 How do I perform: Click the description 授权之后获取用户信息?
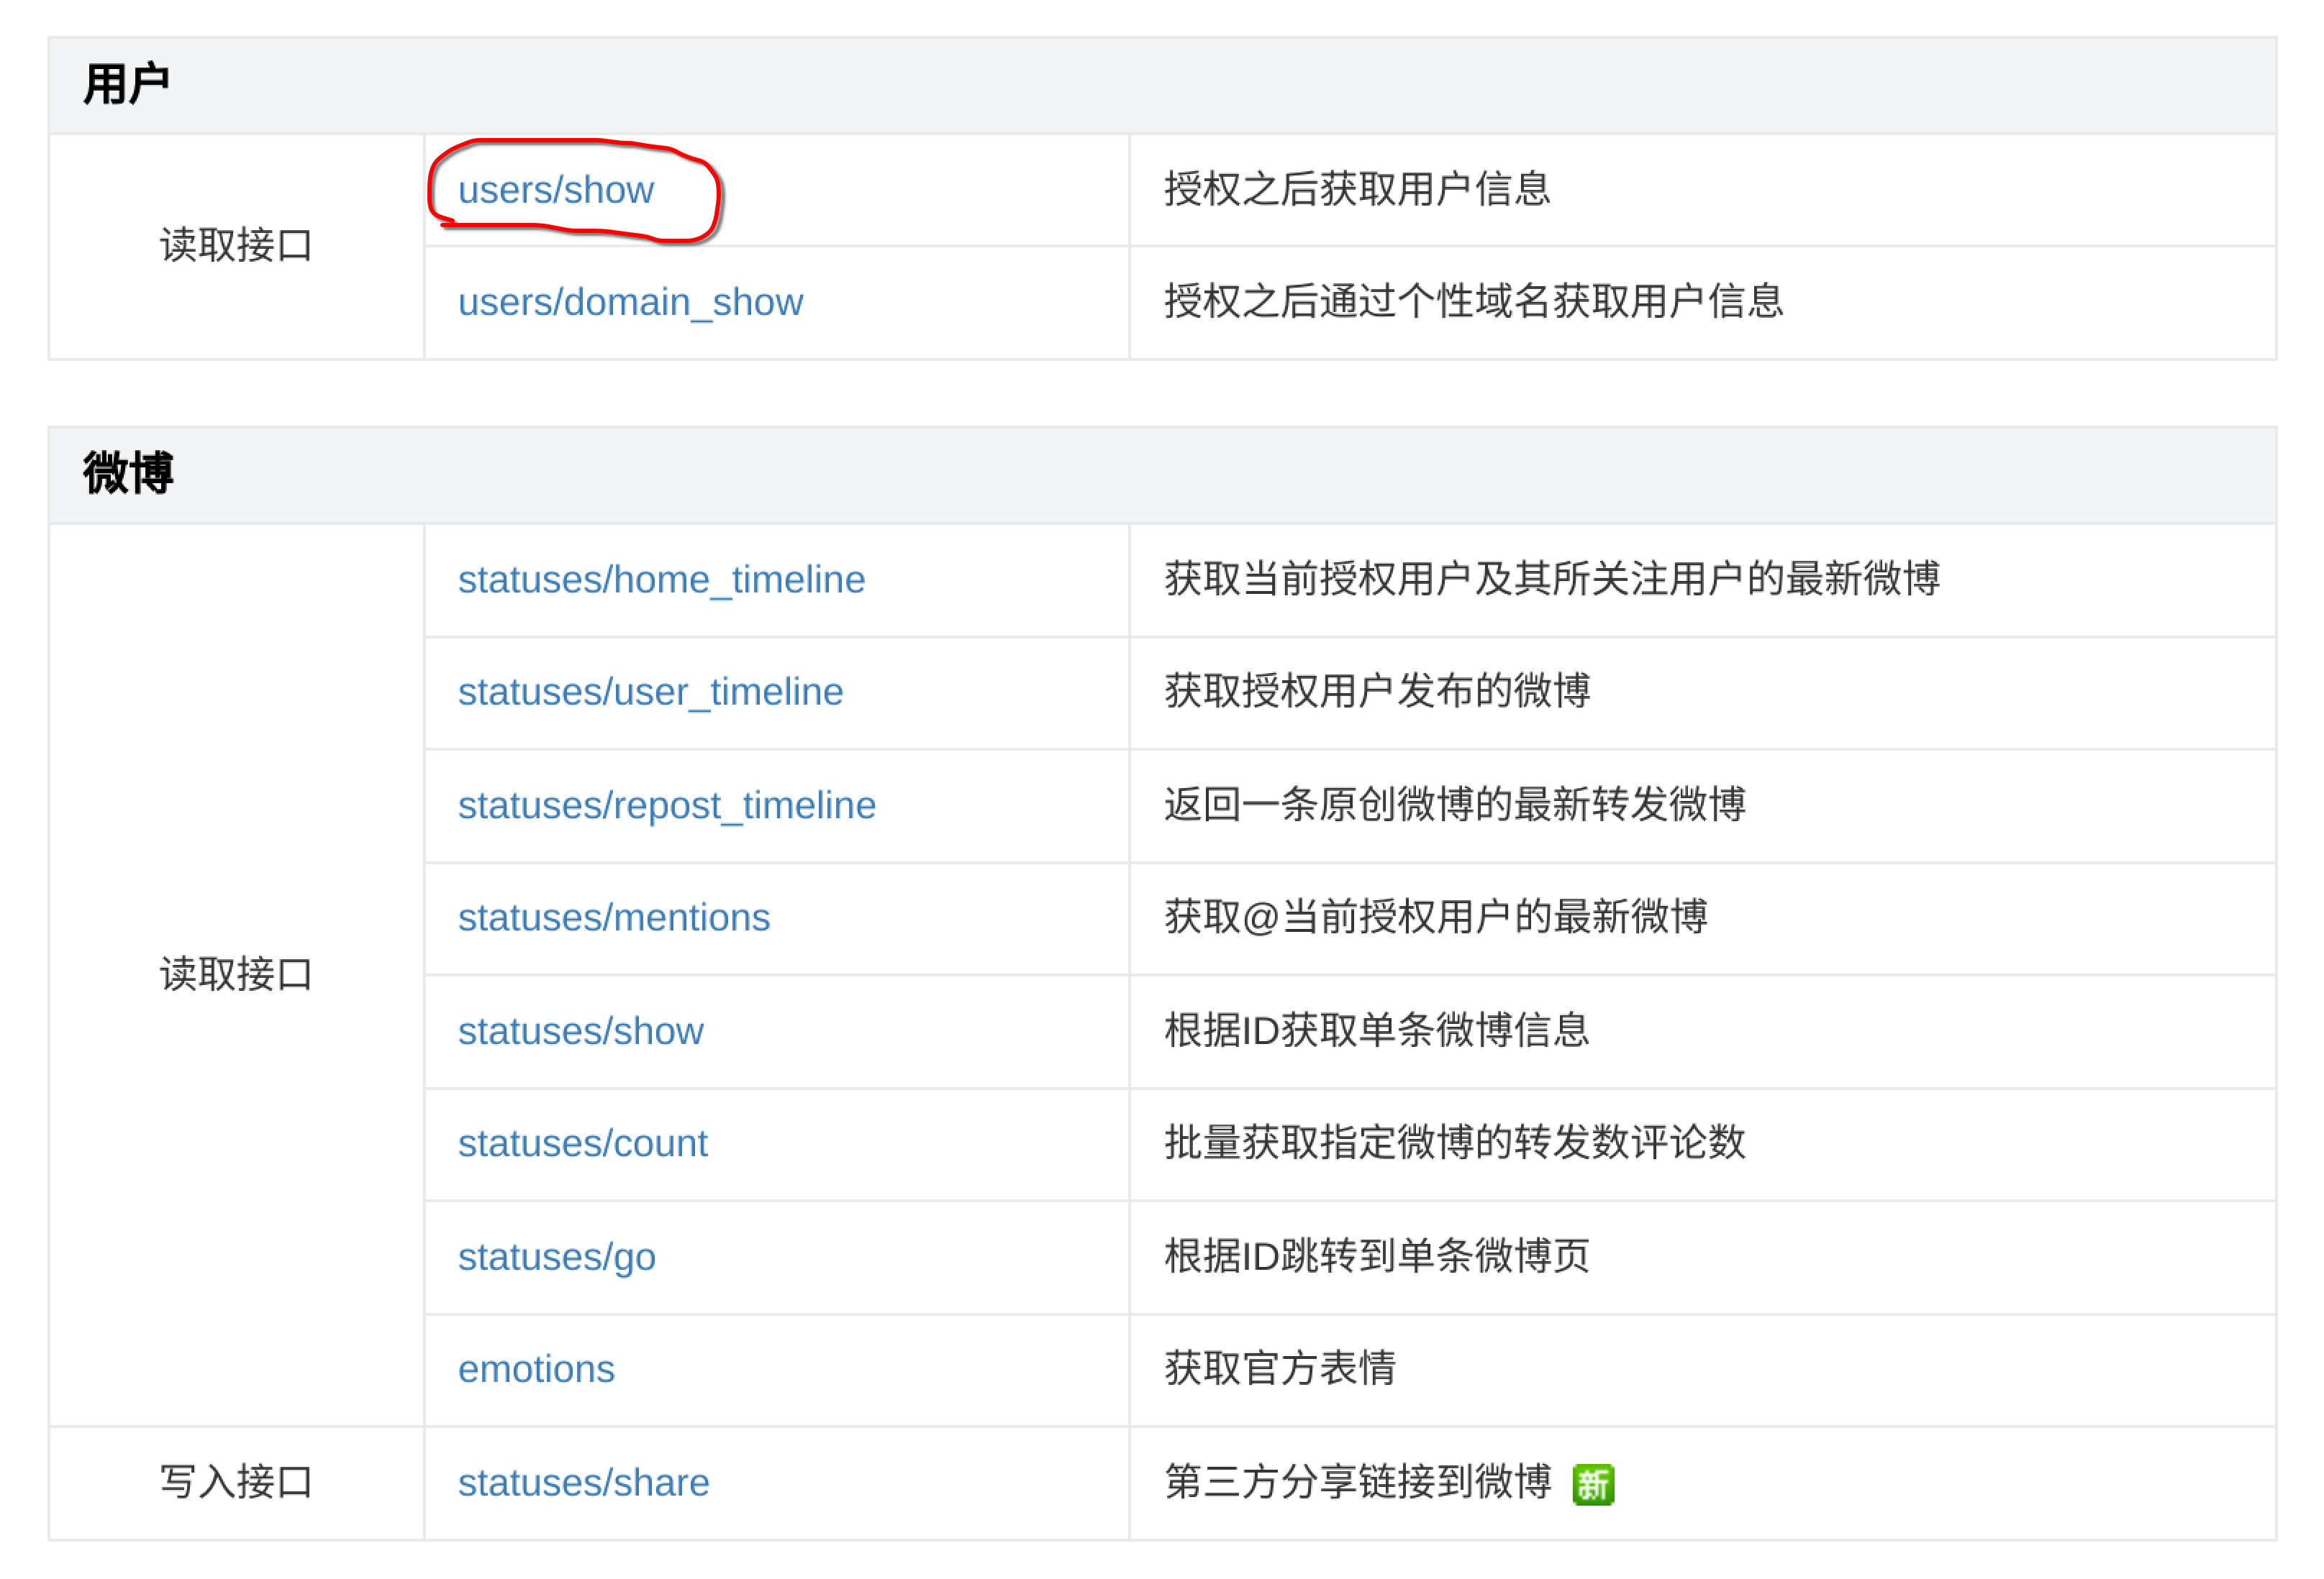(1356, 189)
